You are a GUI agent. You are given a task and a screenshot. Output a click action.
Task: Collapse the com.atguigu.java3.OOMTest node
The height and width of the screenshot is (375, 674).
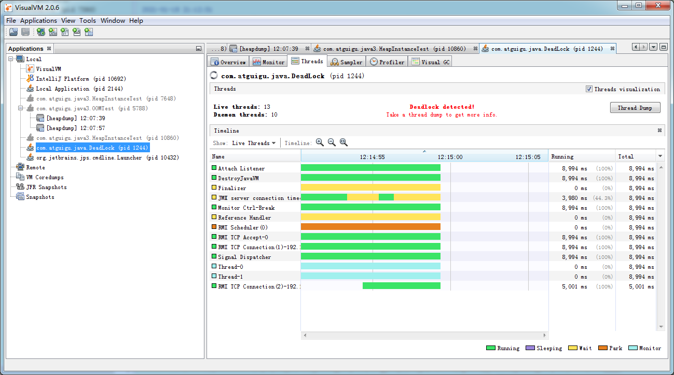21,108
